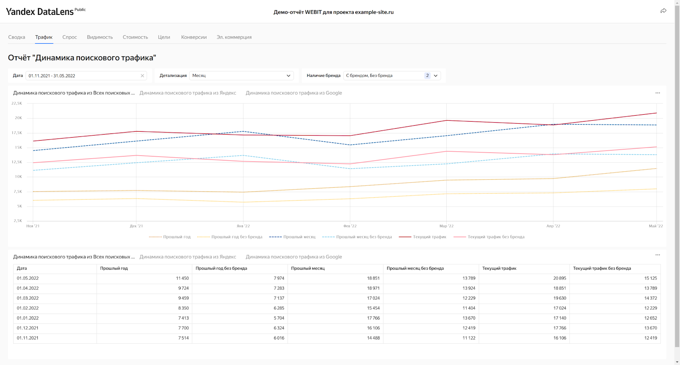Click the Yandex DataLens logo
680x365 pixels.
pyautogui.click(x=40, y=12)
